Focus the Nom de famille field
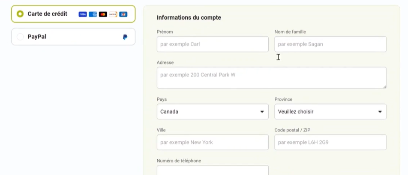Viewport: 408px width, 175px height. [330, 44]
